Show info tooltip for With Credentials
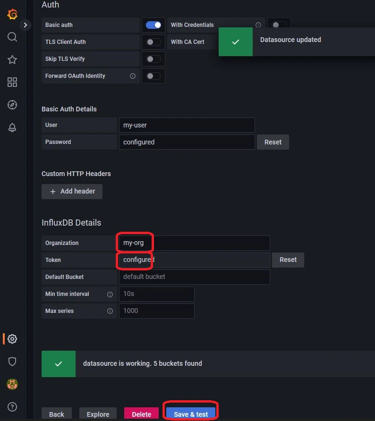The image size is (375, 421). (x=258, y=25)
